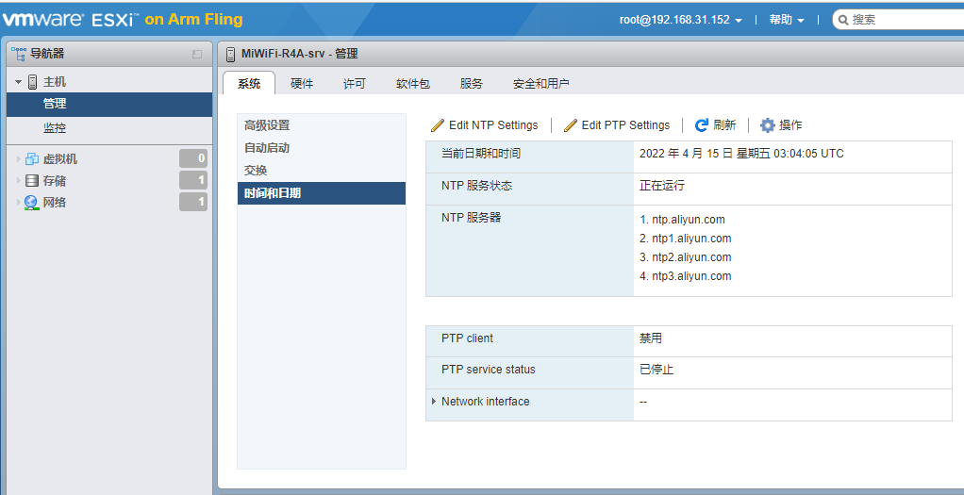Collapse the host (主机) tree node
The height and width of the screenshot is (495, 964).
coord(18,83)
